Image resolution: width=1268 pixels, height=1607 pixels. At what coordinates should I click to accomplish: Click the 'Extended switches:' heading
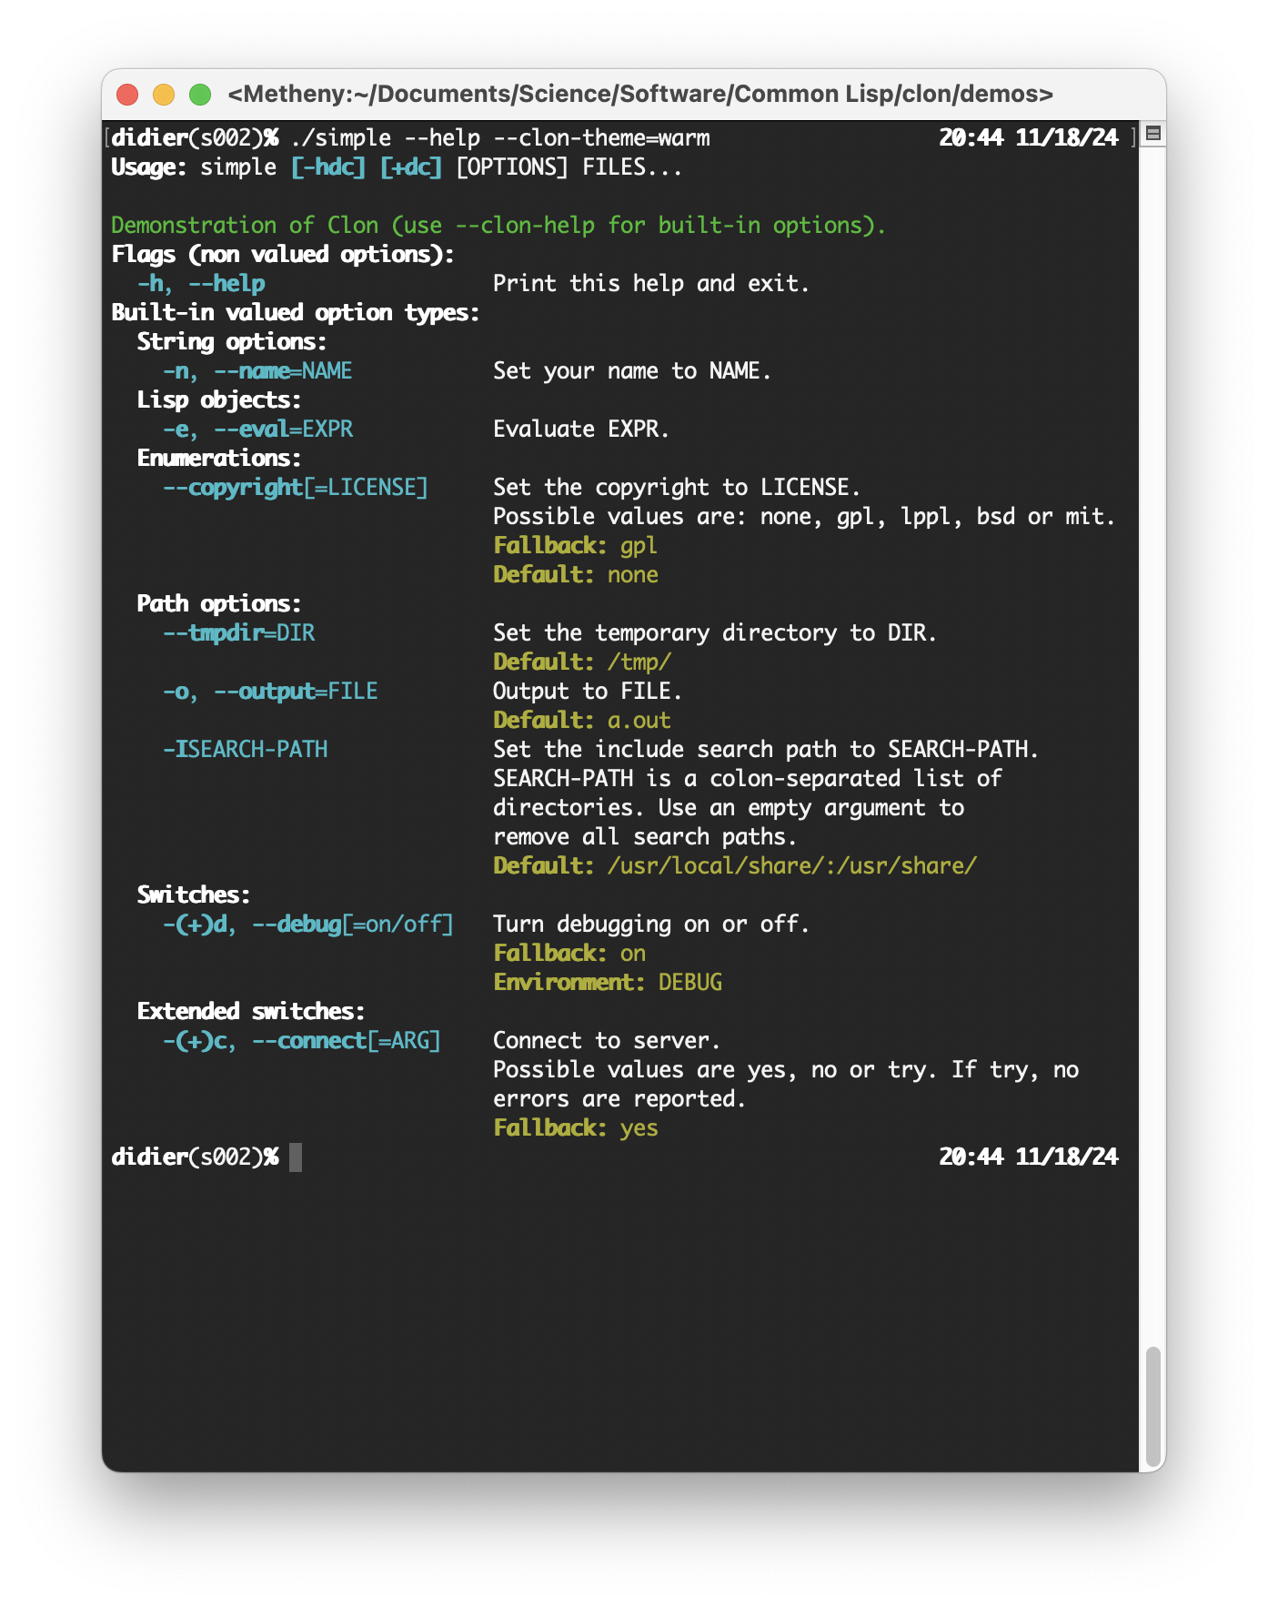tap(251, 1012)
